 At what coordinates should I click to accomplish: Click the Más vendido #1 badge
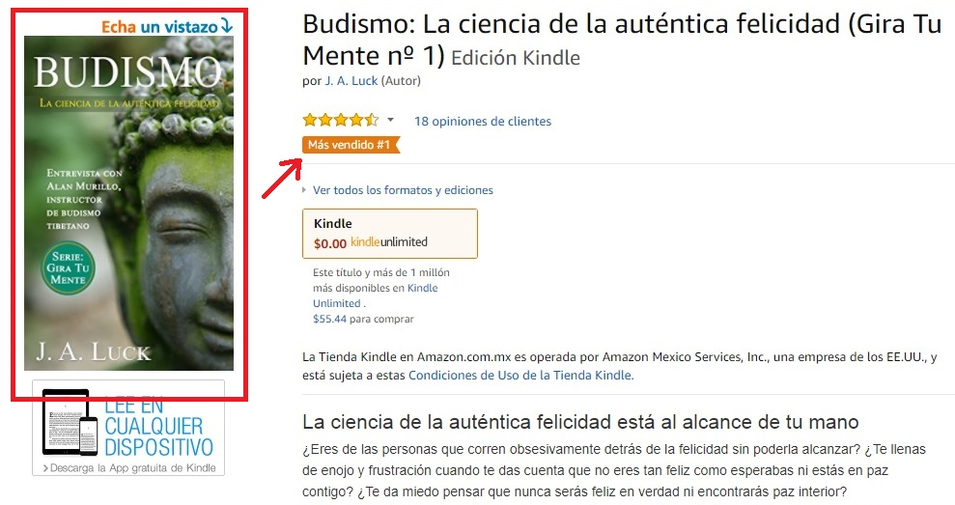tap(351, 145)
